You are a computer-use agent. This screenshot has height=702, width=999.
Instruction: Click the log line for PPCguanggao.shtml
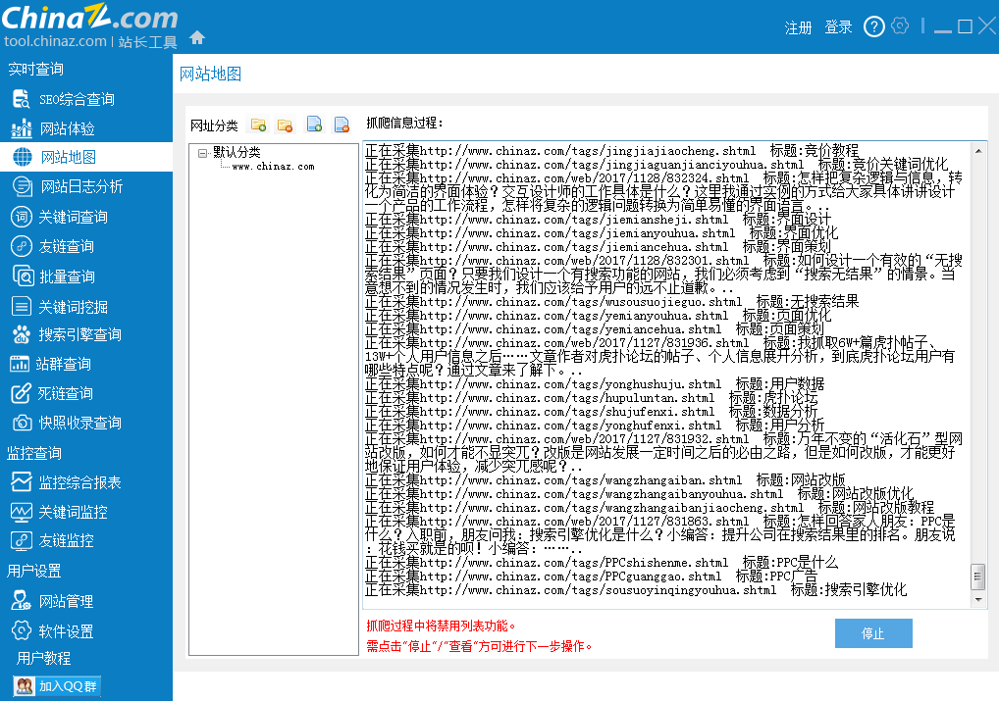[x=591, y=577]
